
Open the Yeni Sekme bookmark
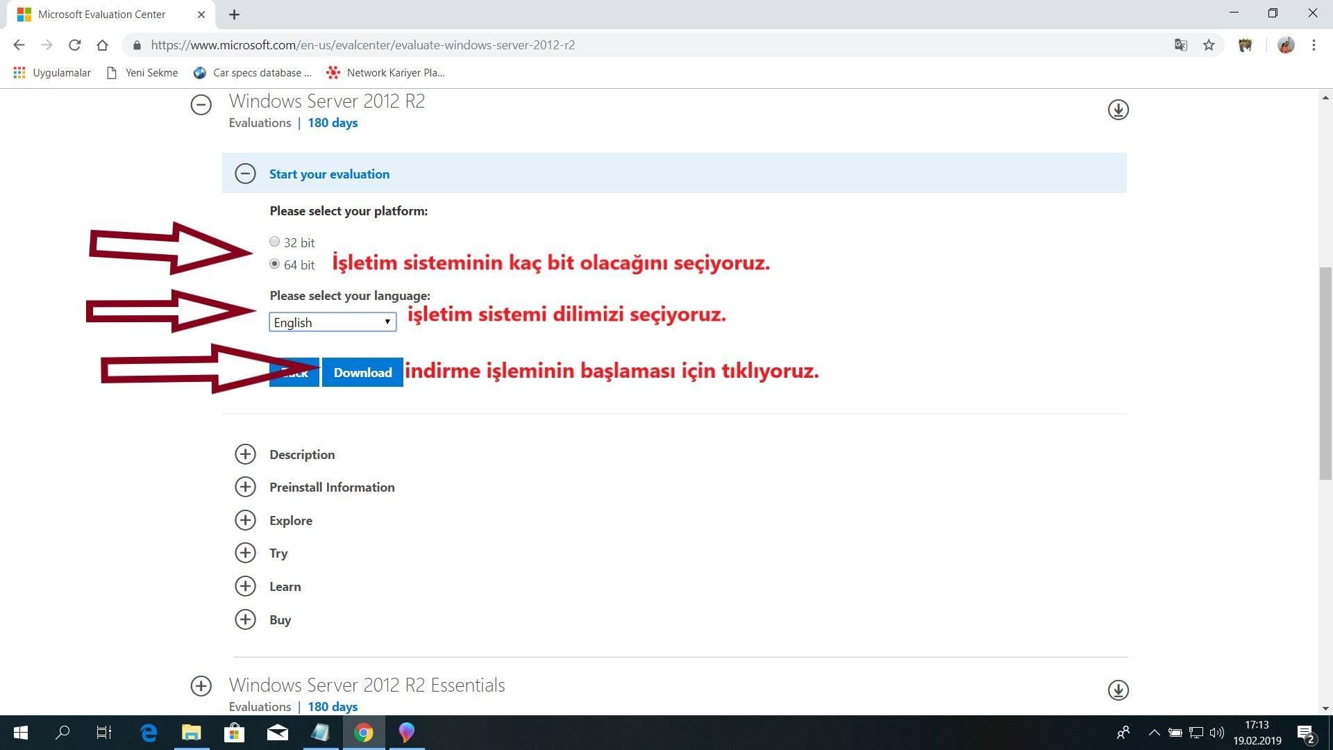point(142,72)
